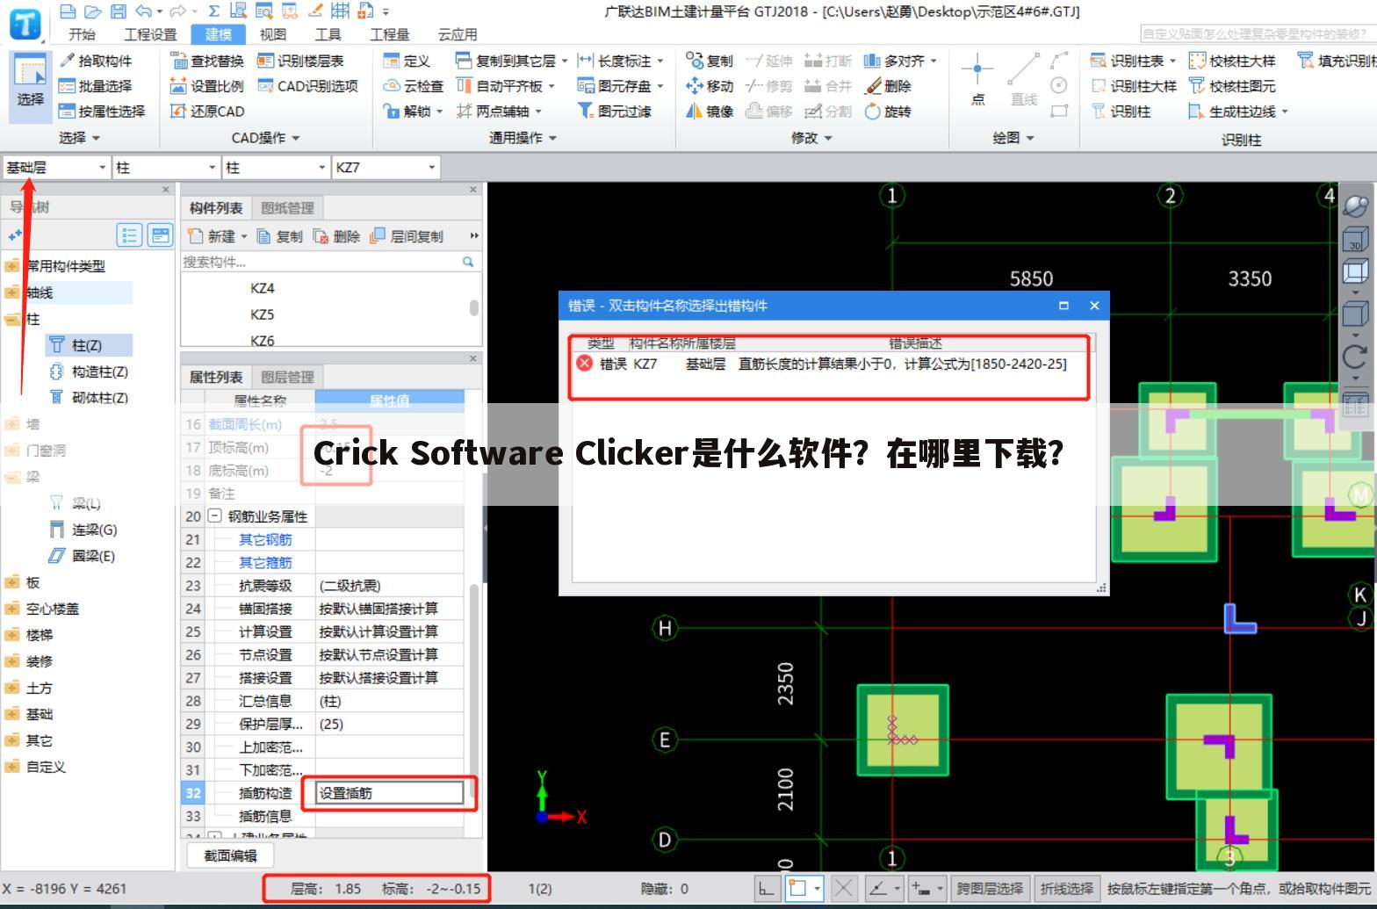Viewport: 1377px width, 909px height.
Task: Click 删除 in component list toolbar
Action: click(x=337, y=236)
